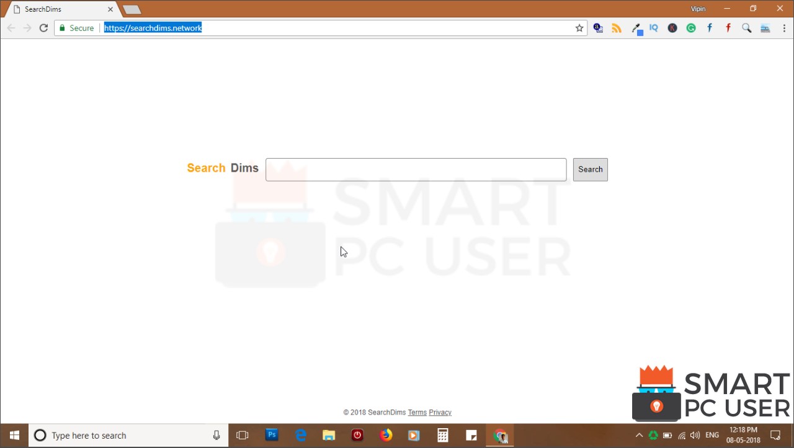Open the ENG language indicator menu
Viewport: 794px width, 448px height.
point(711,435)
